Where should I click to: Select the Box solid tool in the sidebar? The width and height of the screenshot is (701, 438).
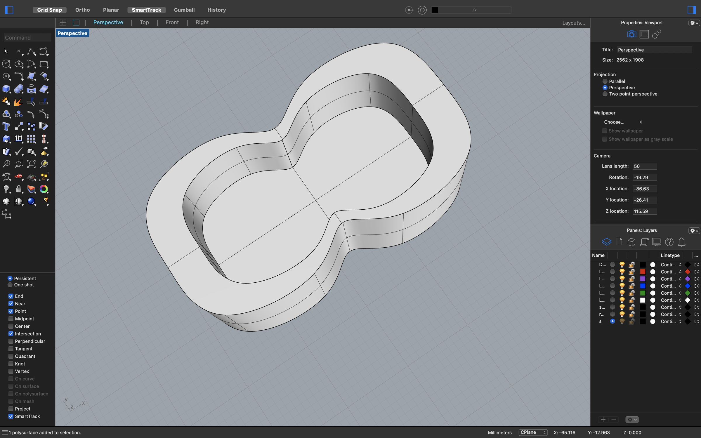coord(6,89)
